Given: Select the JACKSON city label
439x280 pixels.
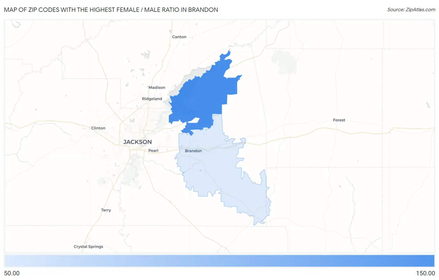Looking at the screenshot, I should (x=137, y=142).
